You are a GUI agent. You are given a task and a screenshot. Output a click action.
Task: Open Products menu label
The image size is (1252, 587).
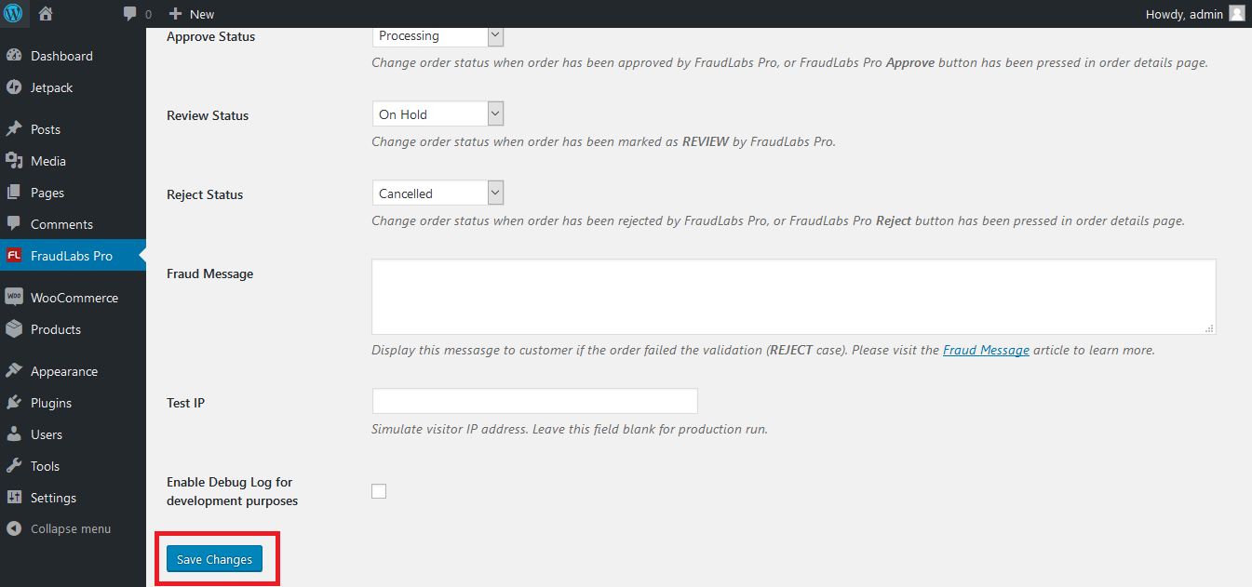point(56,329)
